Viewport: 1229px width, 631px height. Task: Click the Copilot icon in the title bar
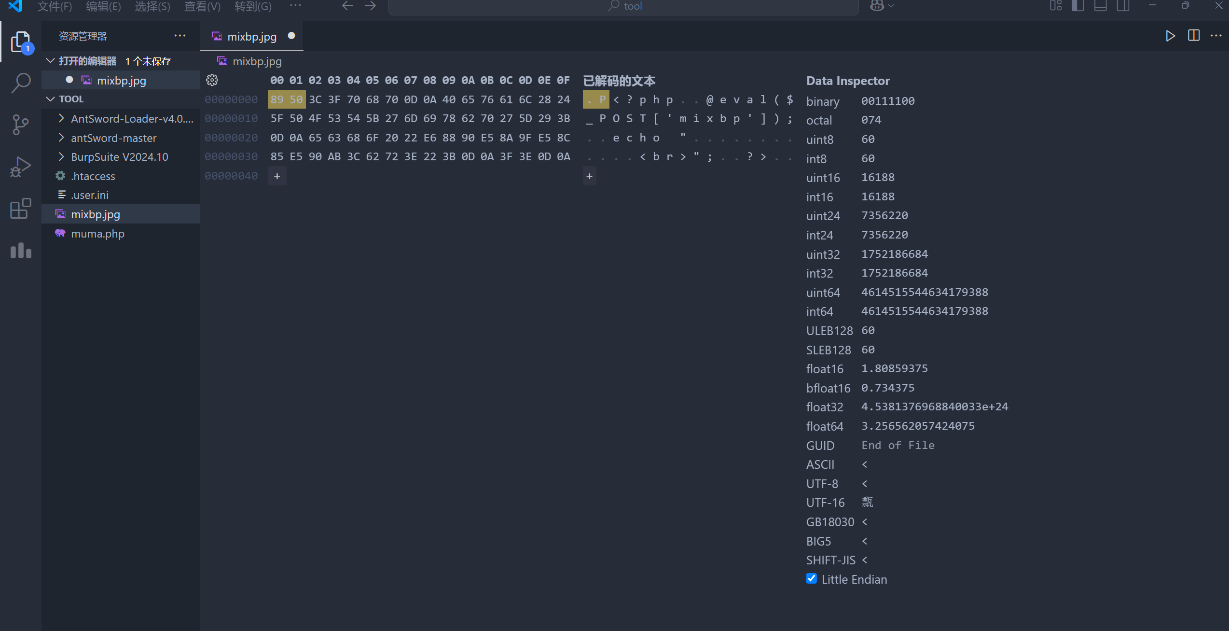[x=877, y=6]
